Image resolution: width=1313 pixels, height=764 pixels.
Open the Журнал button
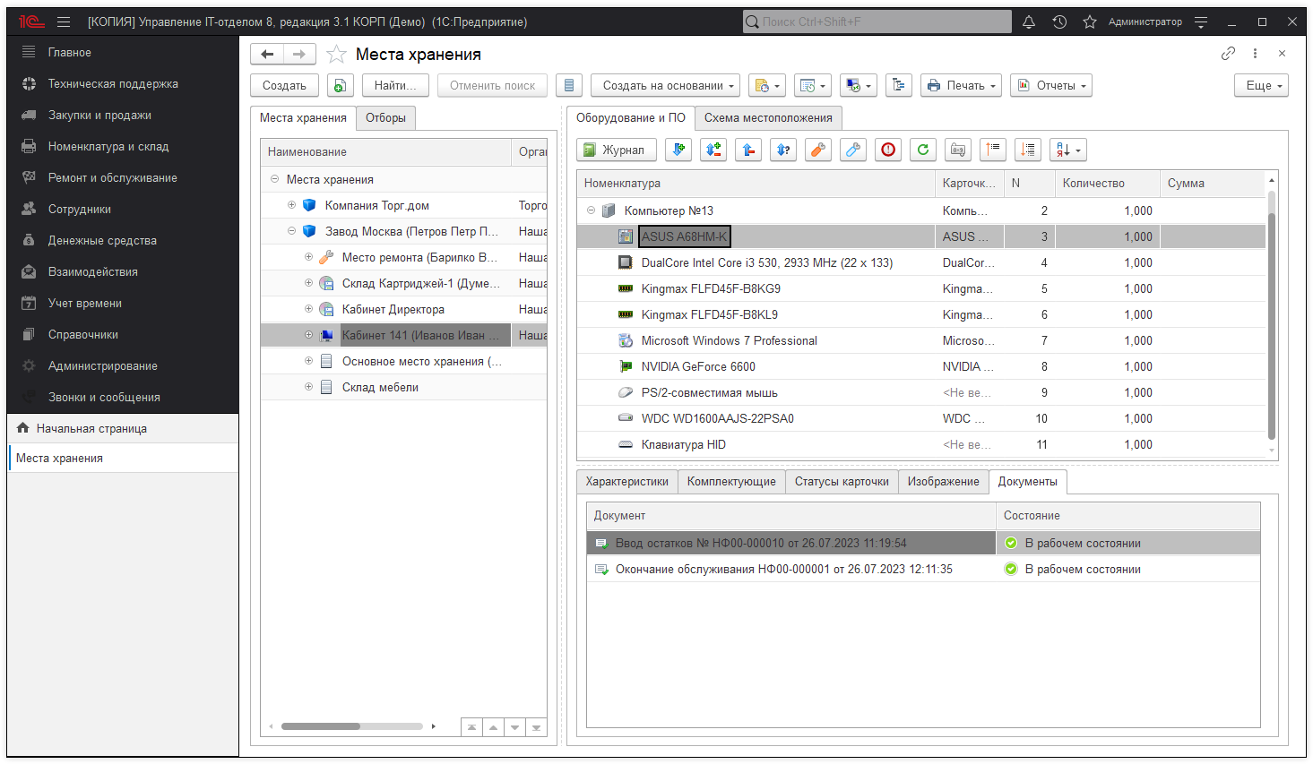click(x=616, y=150)
